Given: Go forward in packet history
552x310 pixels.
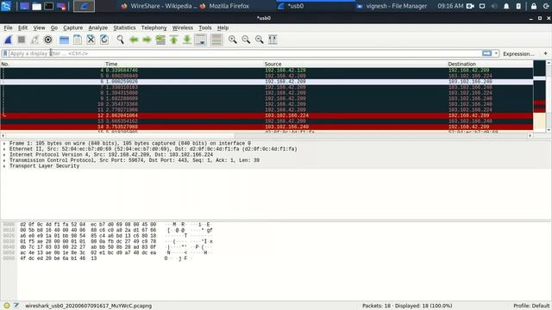Looking at the screenshot, I should click(147, 40).
